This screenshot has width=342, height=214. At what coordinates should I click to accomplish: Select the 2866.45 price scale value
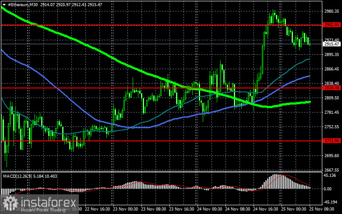pyautogui.click(x=331, y=69)
